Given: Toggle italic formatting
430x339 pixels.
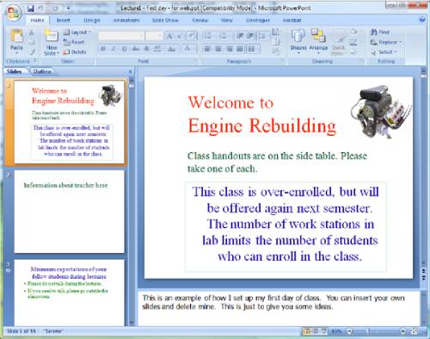Looking at the screenshot, I should pyautogui.click(x=114, y=49).
